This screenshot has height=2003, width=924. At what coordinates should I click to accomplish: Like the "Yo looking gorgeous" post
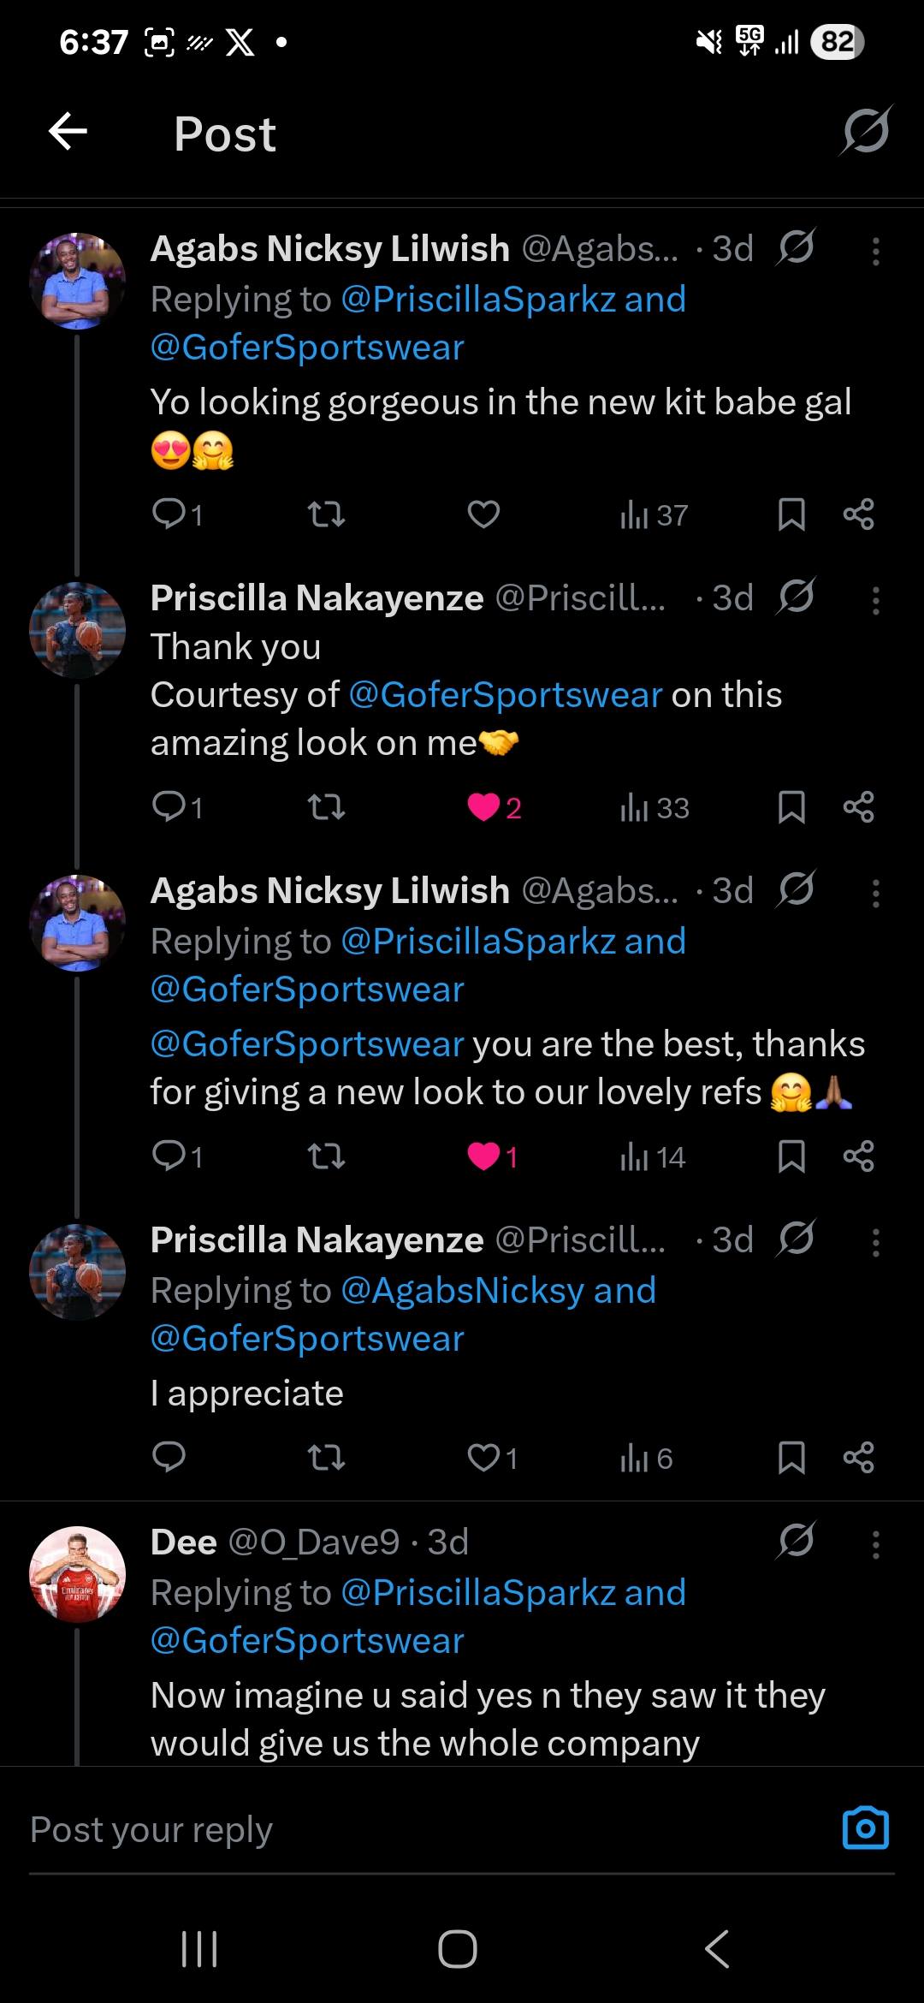483,514
